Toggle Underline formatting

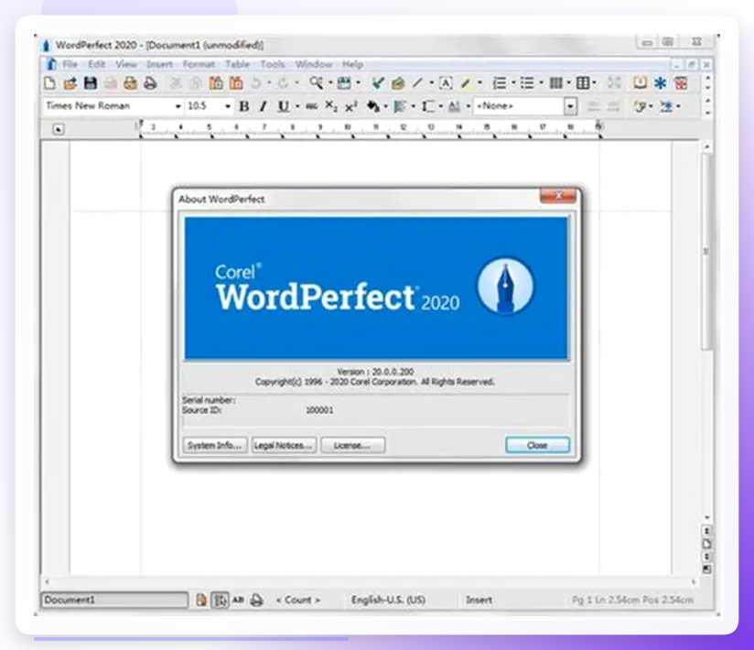tap(284, 106)
